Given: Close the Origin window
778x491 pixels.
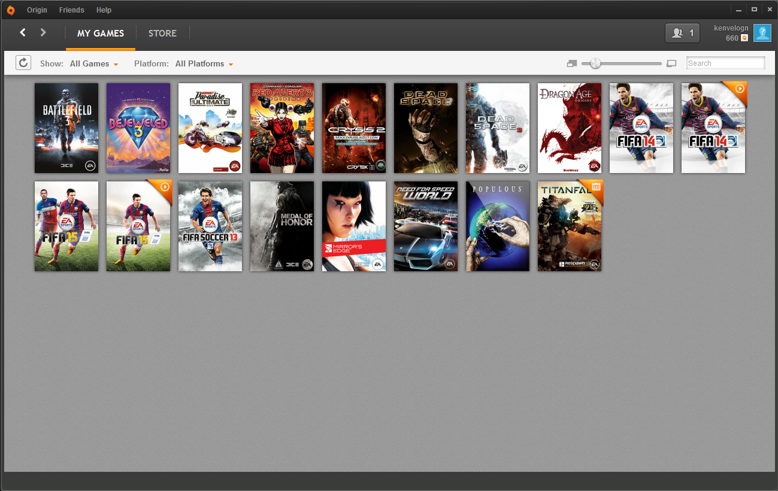Looking at the screenshot, I should 770,10.
